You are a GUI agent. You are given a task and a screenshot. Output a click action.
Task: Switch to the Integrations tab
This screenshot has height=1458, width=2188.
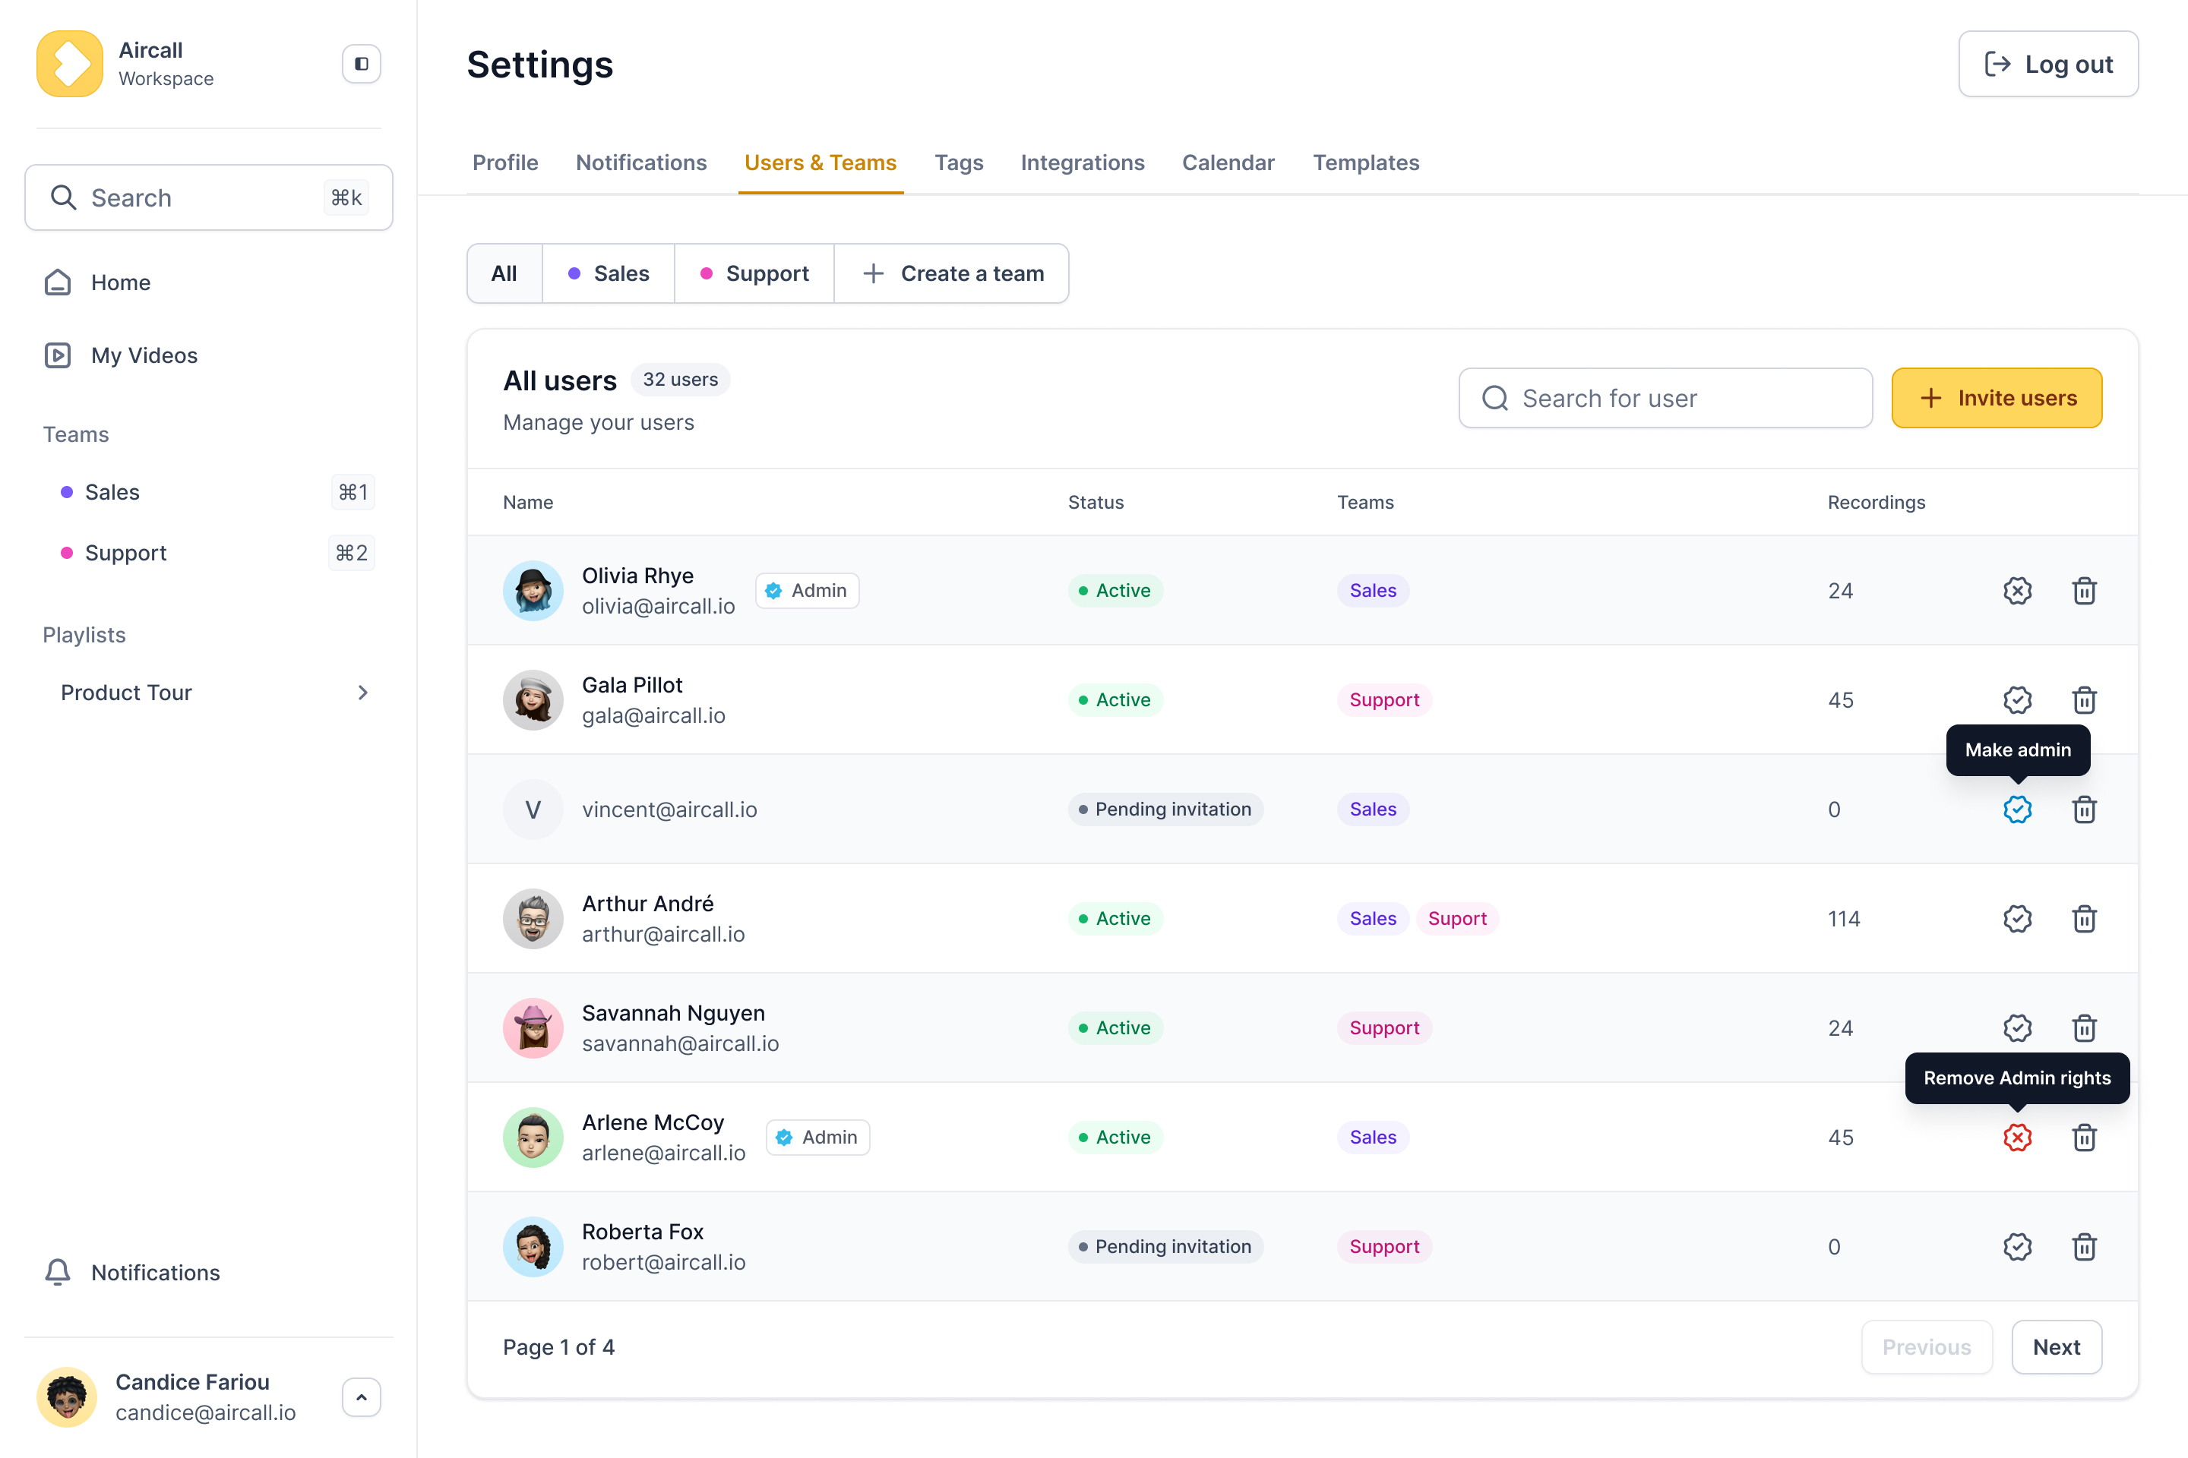(x=1082, y=162)
